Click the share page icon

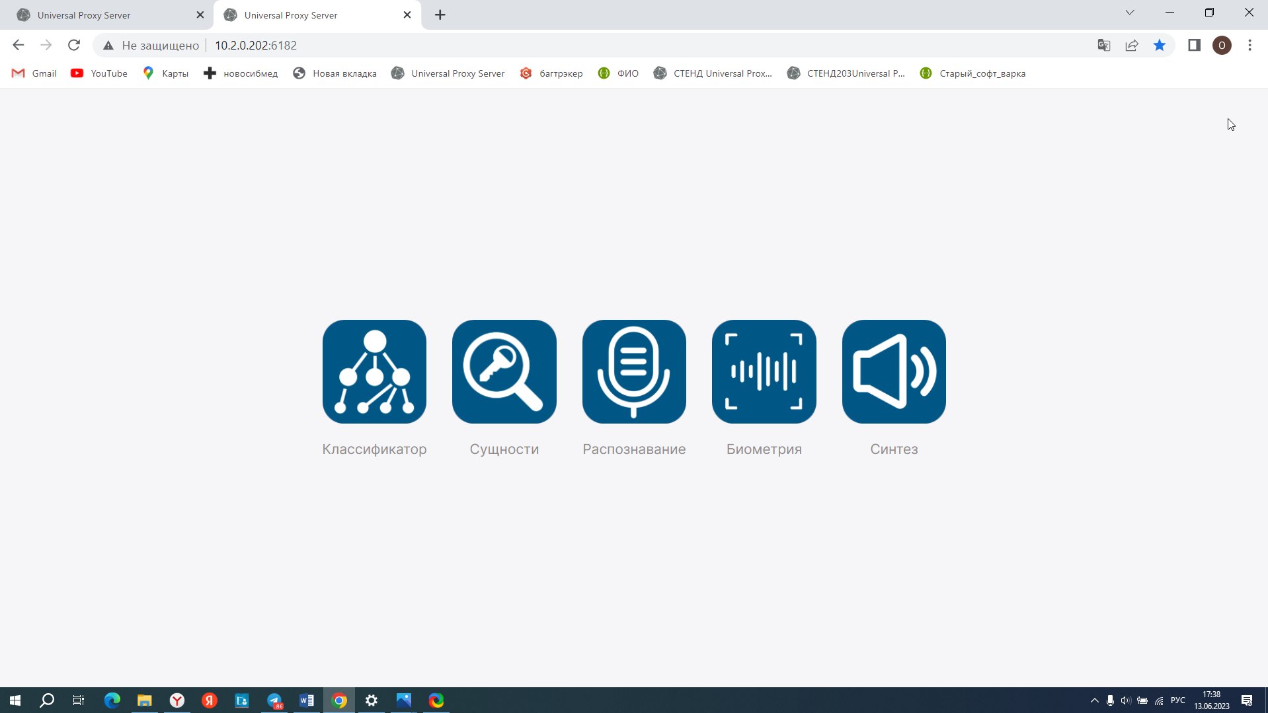(1132, 46)
